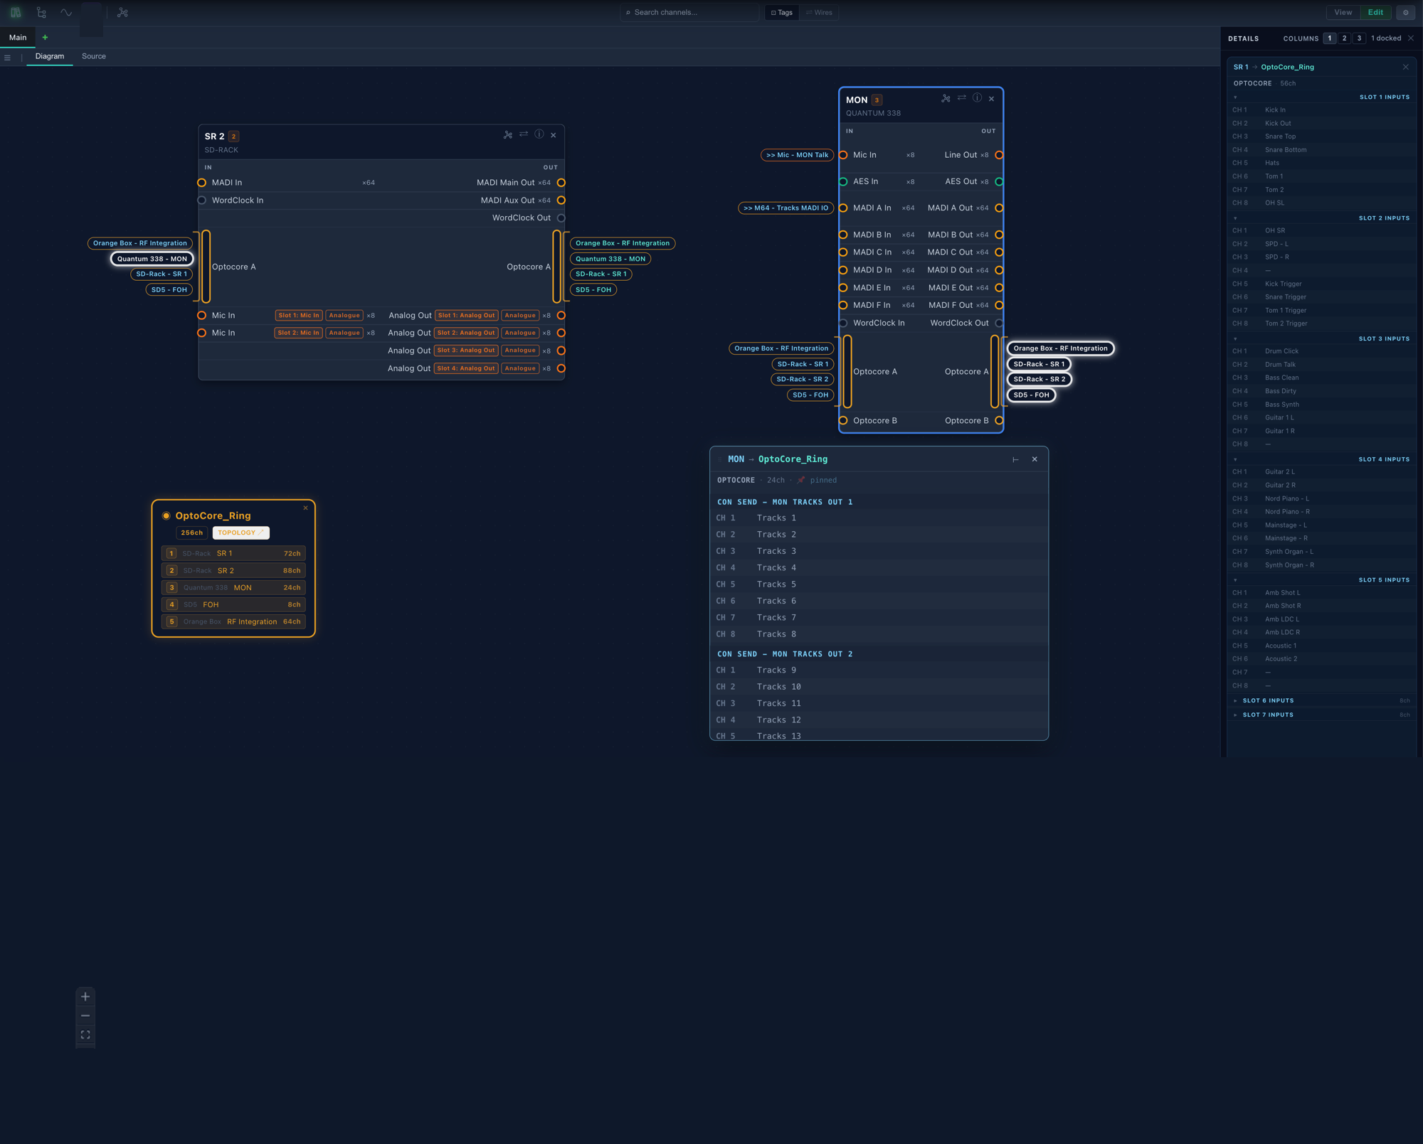The image size is (1423, 1144).
Task: Fit diagram to screen
Action: pyautogui.click(x=85, y=1035)
